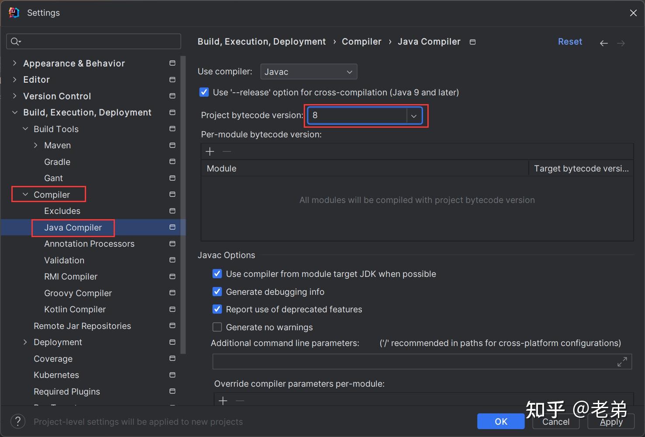Enable Generate no warnings option
Image resolution: width=645 pixels, height=437 pixels.
pos(217,327)
